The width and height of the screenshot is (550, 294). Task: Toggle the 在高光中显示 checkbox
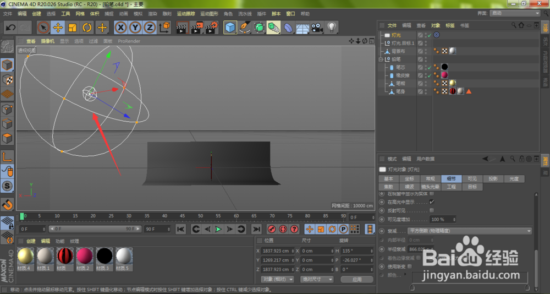432,202
